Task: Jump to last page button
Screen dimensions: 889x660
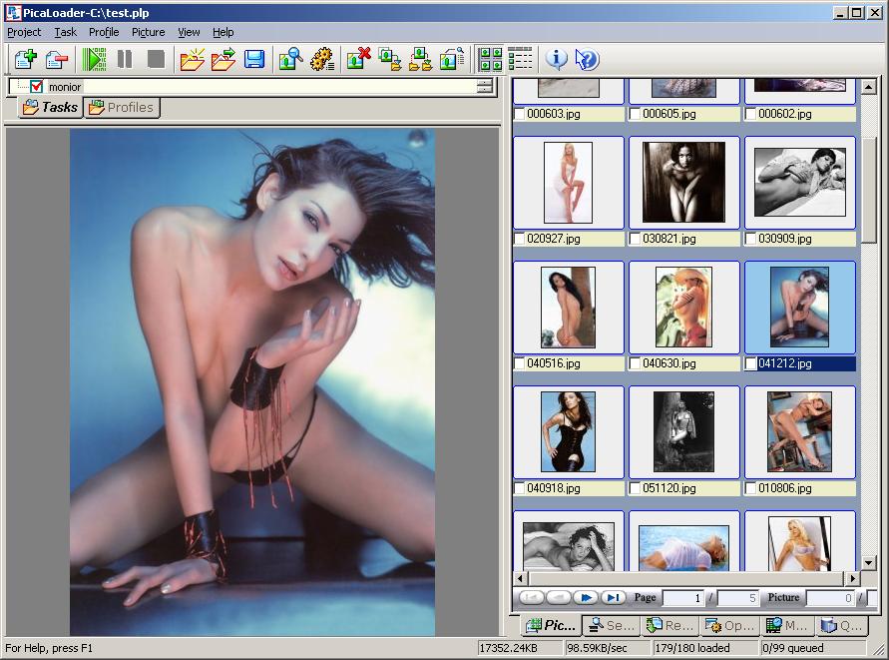Action: coord(614,598)
